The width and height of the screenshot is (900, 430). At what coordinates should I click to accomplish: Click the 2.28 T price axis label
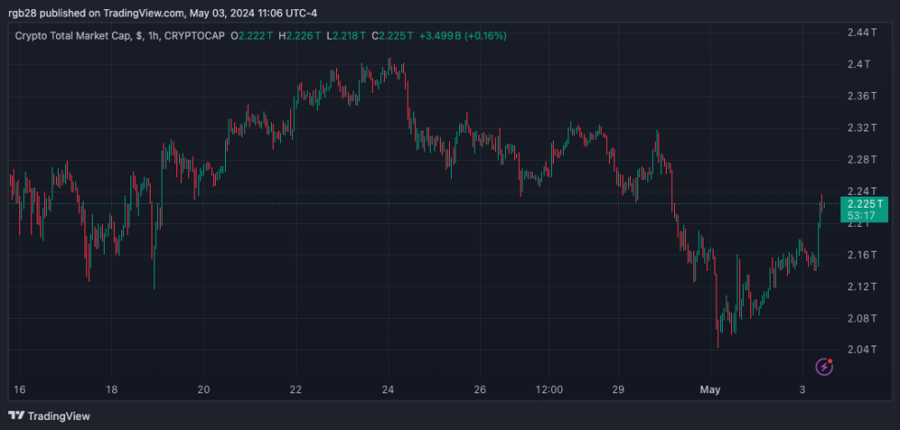tap(861, 159)
